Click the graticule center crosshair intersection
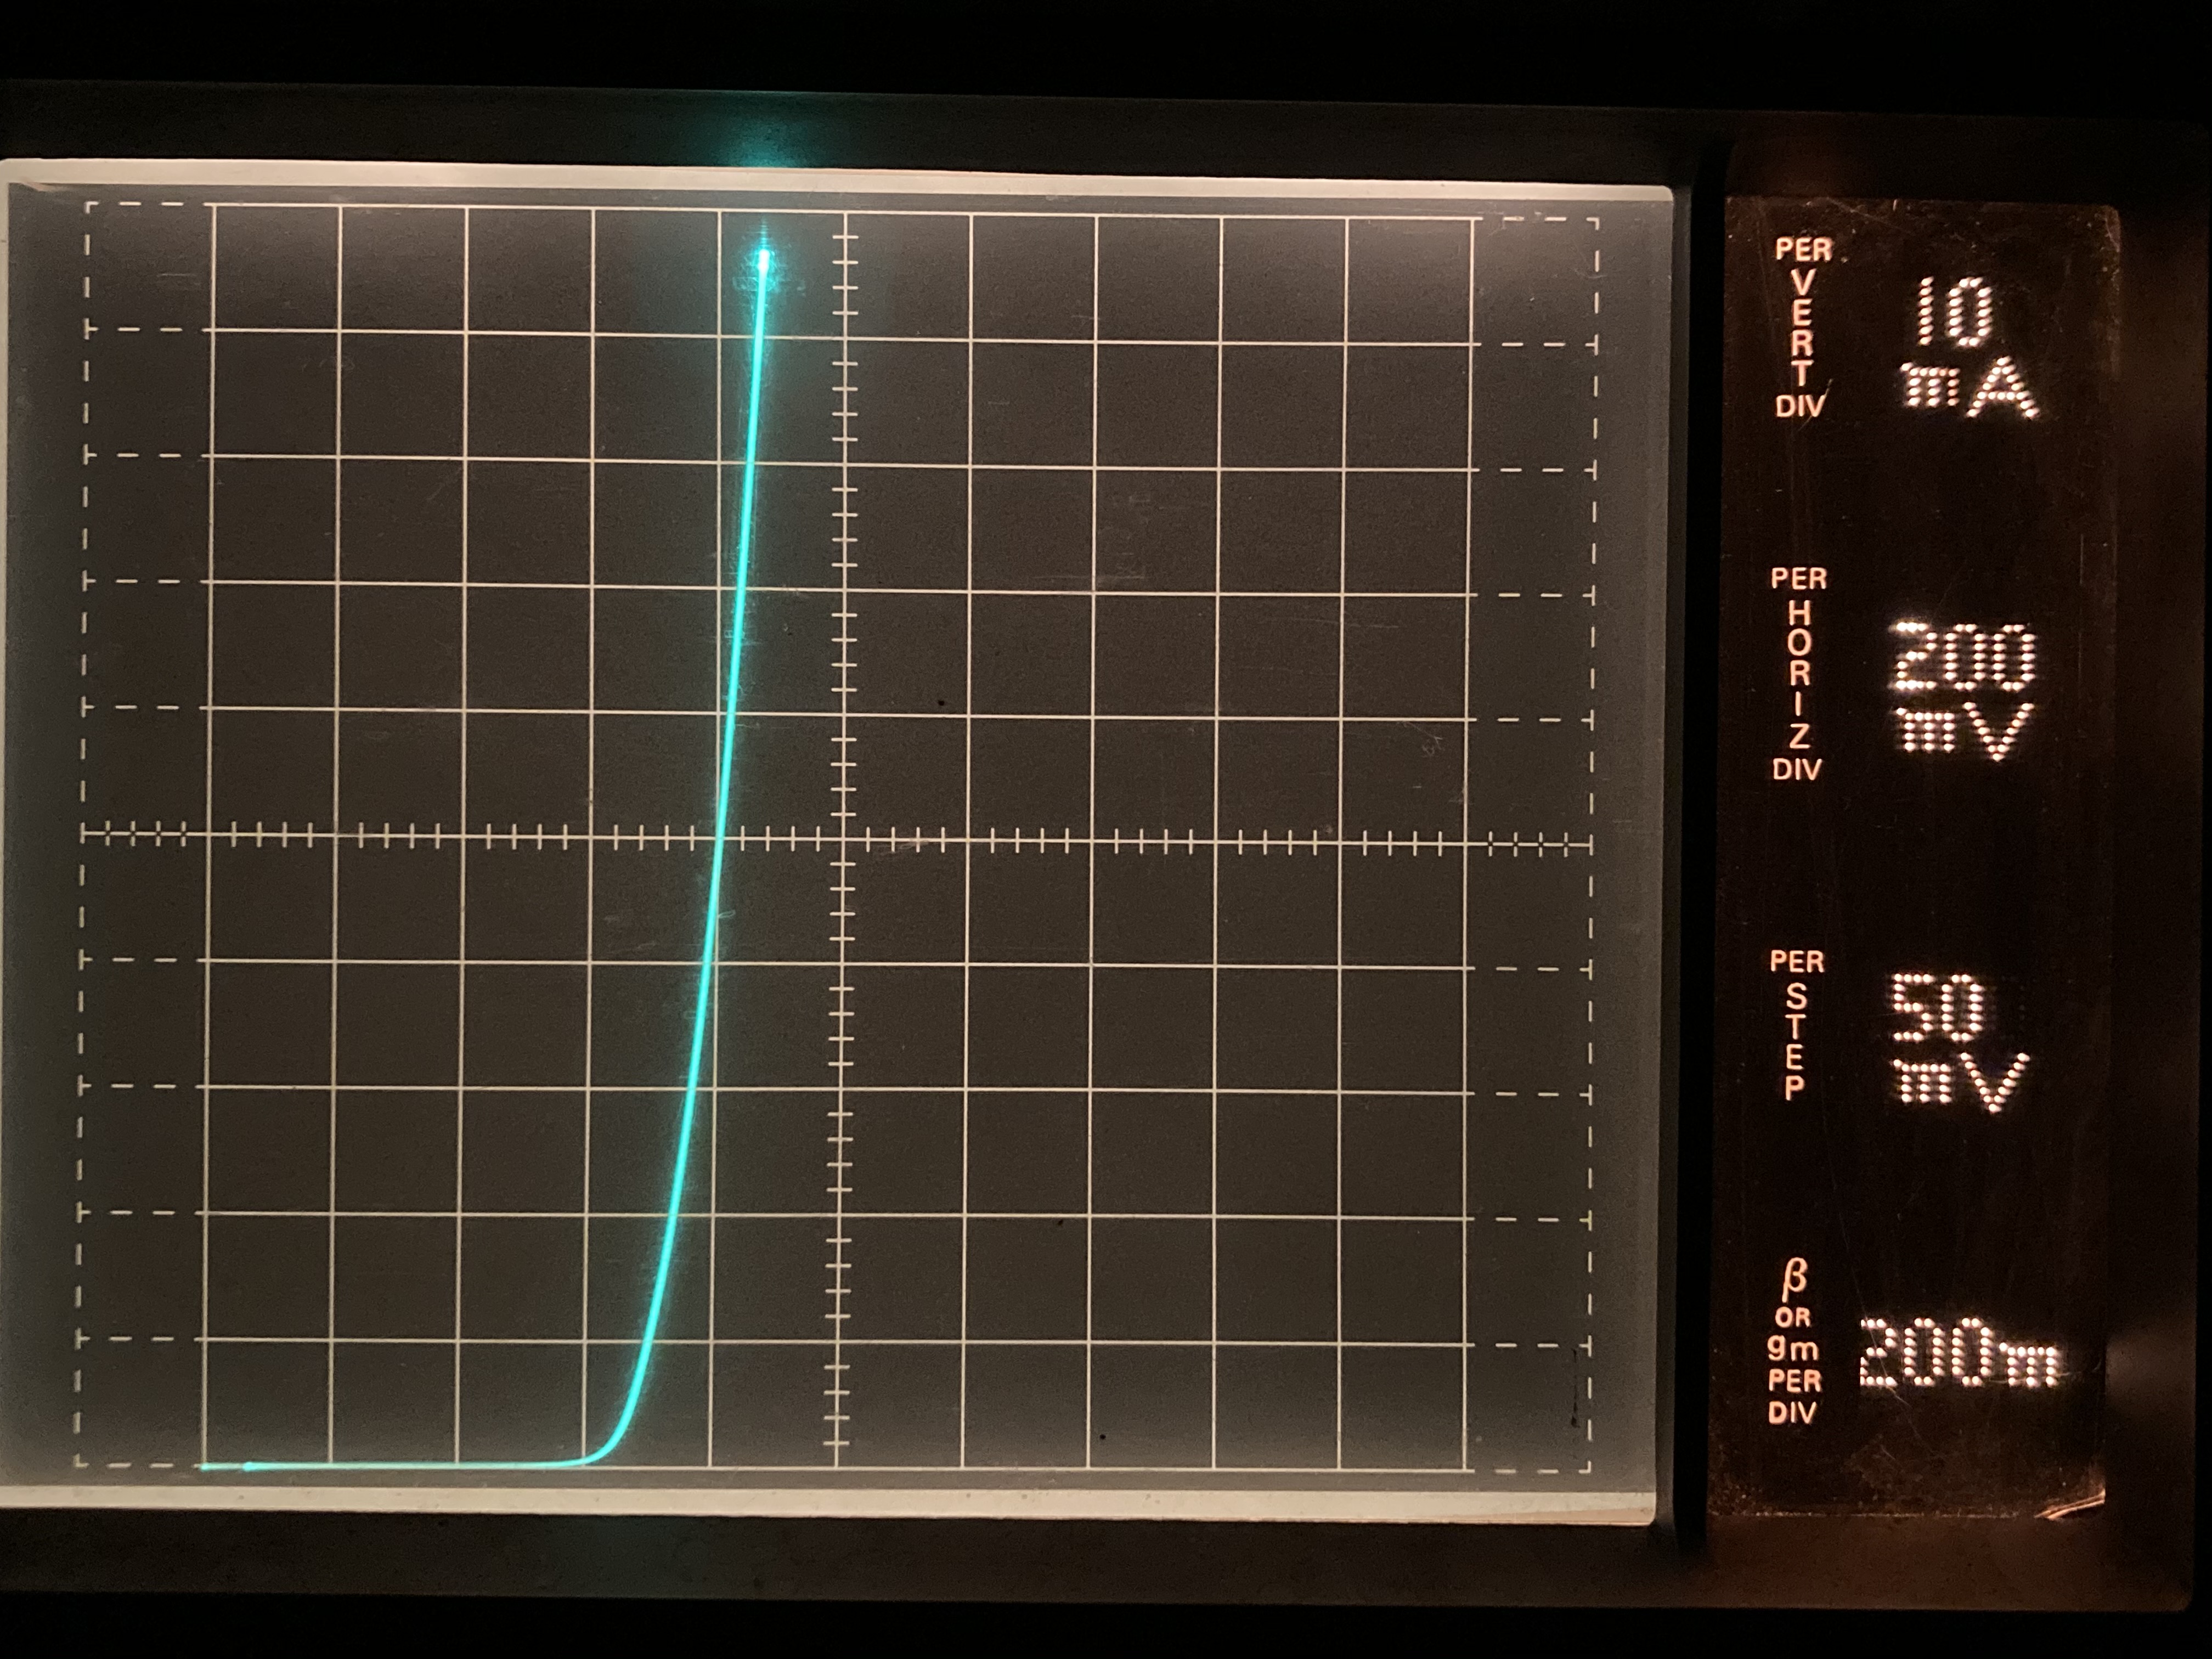Viewport: 2212px width, 1659px height. point(843,840)
